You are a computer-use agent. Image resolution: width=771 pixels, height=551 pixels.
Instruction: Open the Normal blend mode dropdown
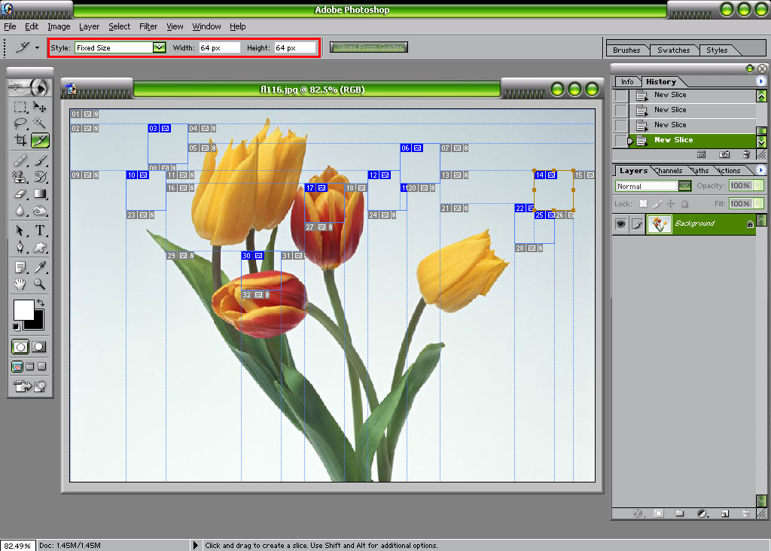(684, 186)
